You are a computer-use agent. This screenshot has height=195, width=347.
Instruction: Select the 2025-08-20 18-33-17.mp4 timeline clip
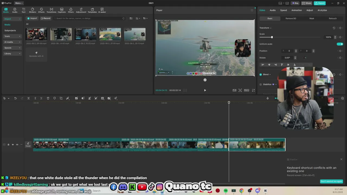257,145
